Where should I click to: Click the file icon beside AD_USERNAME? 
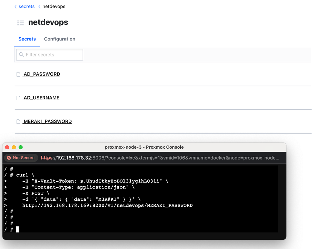click(x=18, y=98)
